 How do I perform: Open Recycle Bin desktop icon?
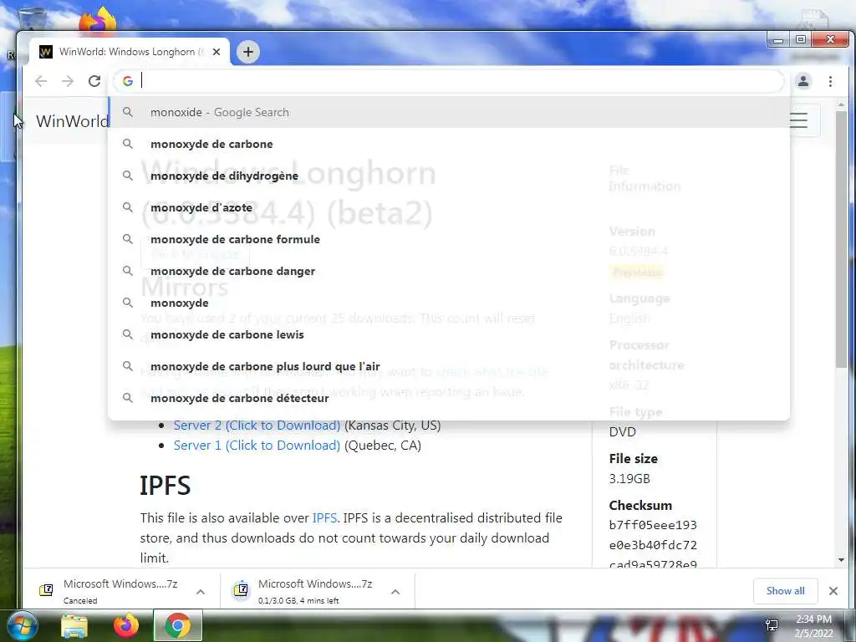pyautogui.click(x=32, y=19)
